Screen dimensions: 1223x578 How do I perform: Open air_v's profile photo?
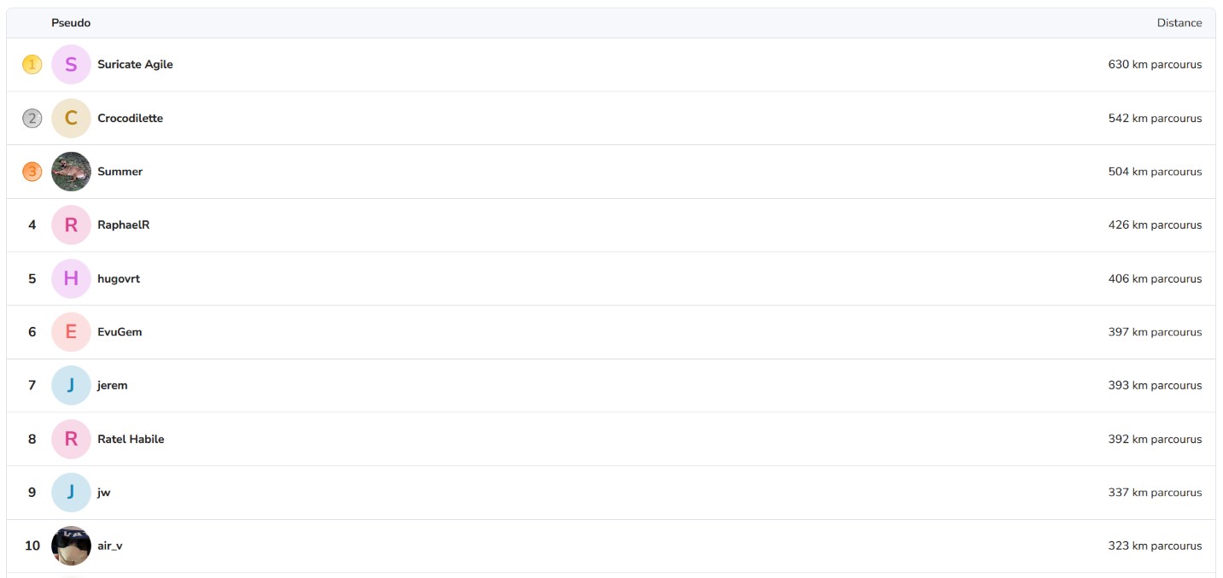point(71,546)
